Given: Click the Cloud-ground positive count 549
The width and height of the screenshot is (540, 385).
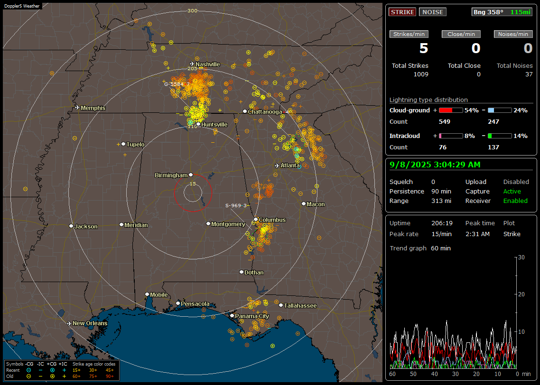Looking at the screenshot, I should click(x=444, y=122).
